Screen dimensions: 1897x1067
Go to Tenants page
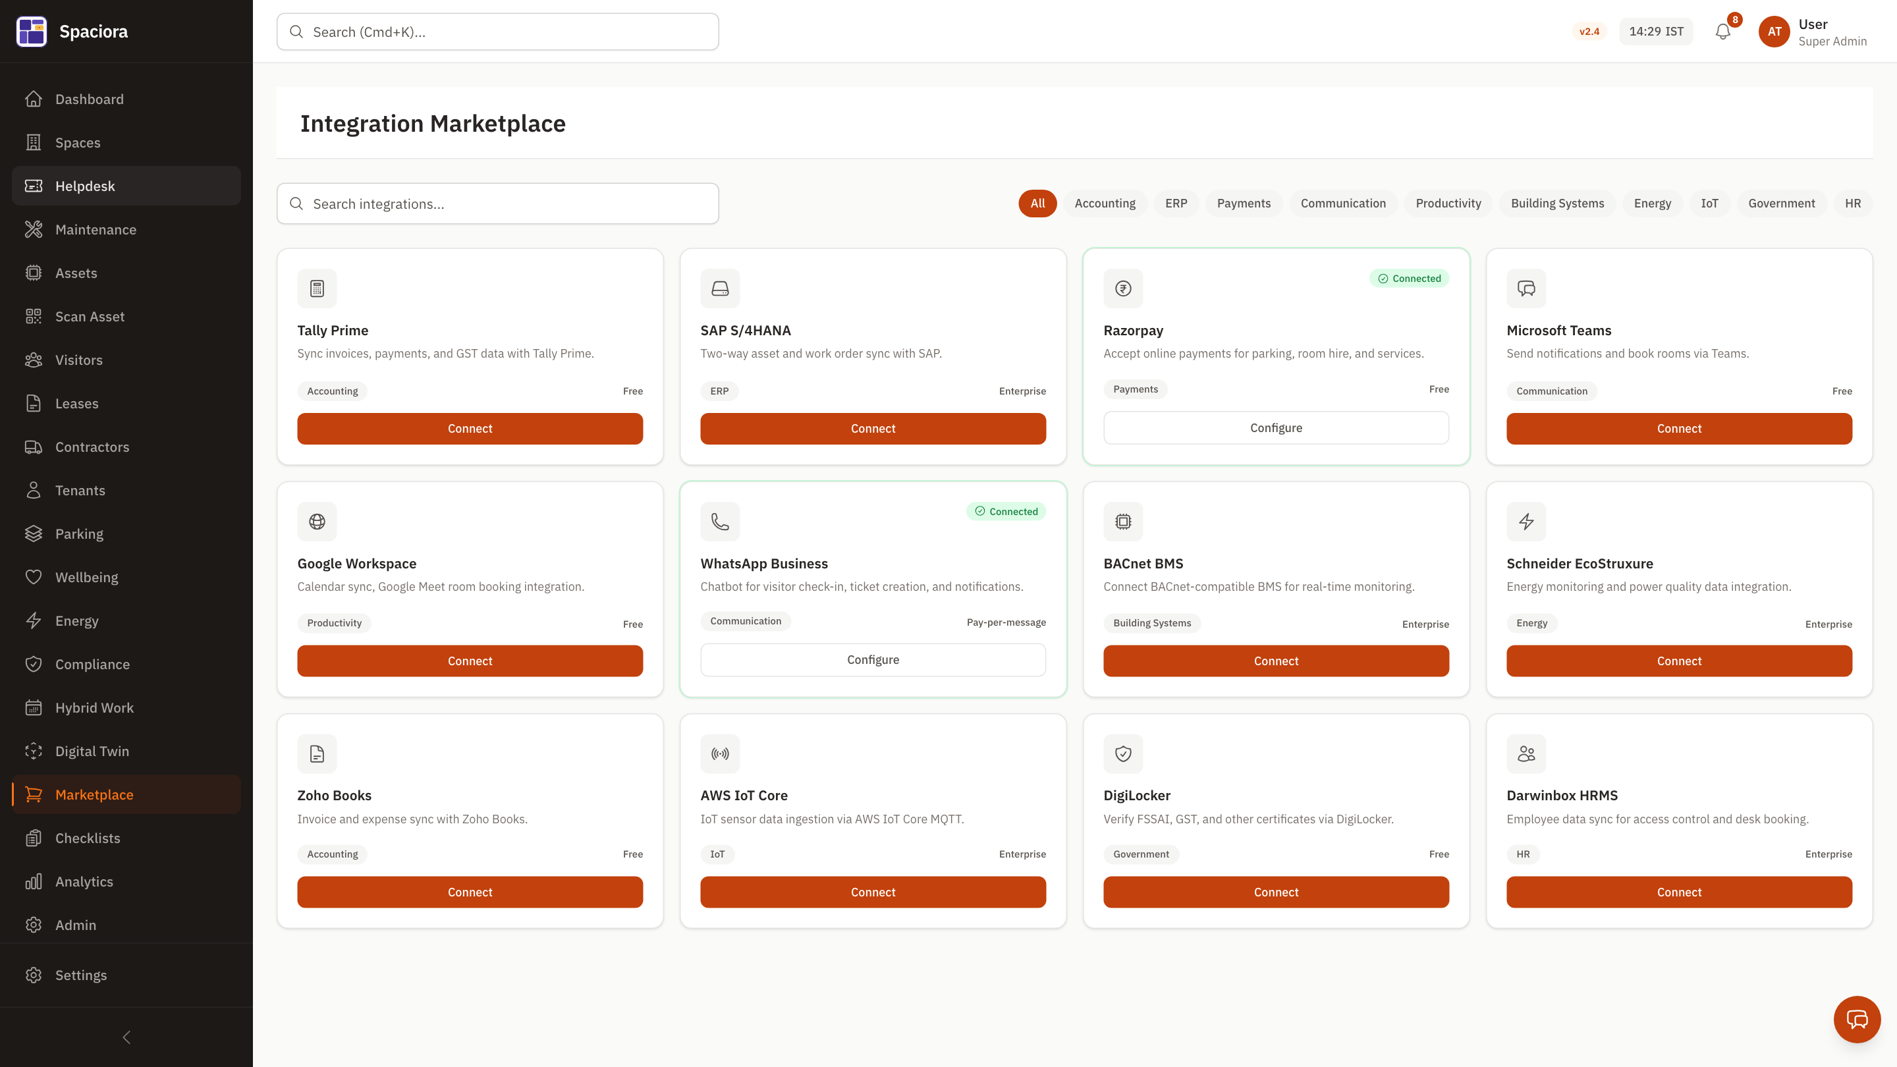click(126, 489)
